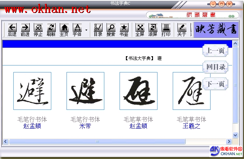View 赵孟頫's cursive 避 calligraphy image
244x159 pixels.
coord(139,91)
